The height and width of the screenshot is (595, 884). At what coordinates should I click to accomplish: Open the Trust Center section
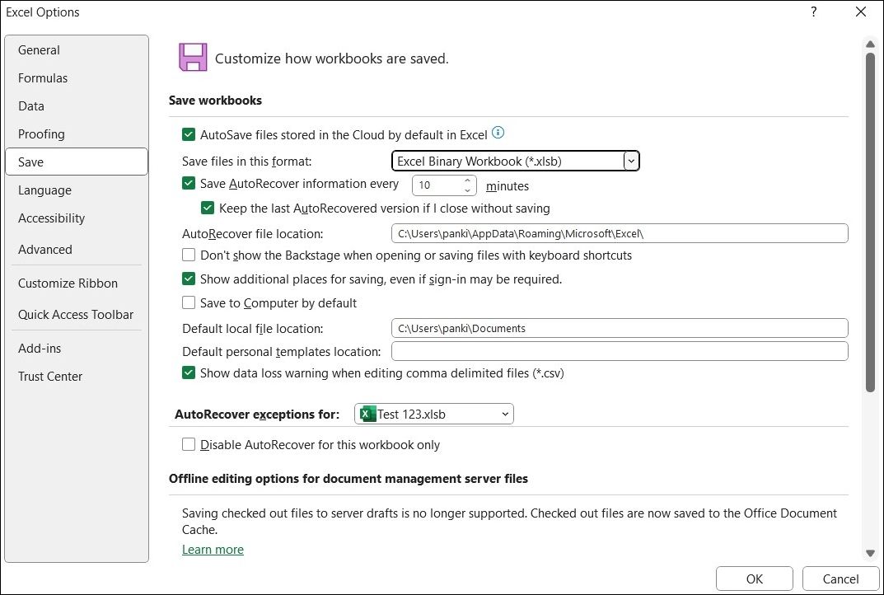click(49, 376)
